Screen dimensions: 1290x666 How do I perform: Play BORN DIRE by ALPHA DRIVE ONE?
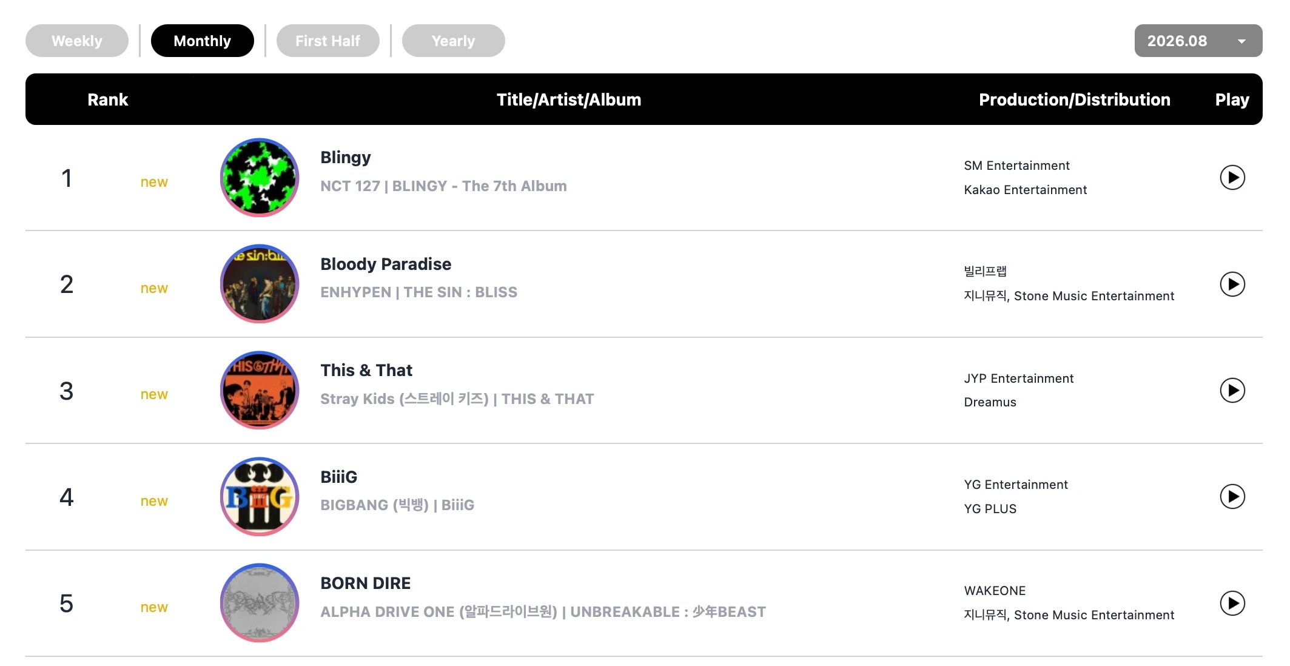click(x=1232, y=603)
